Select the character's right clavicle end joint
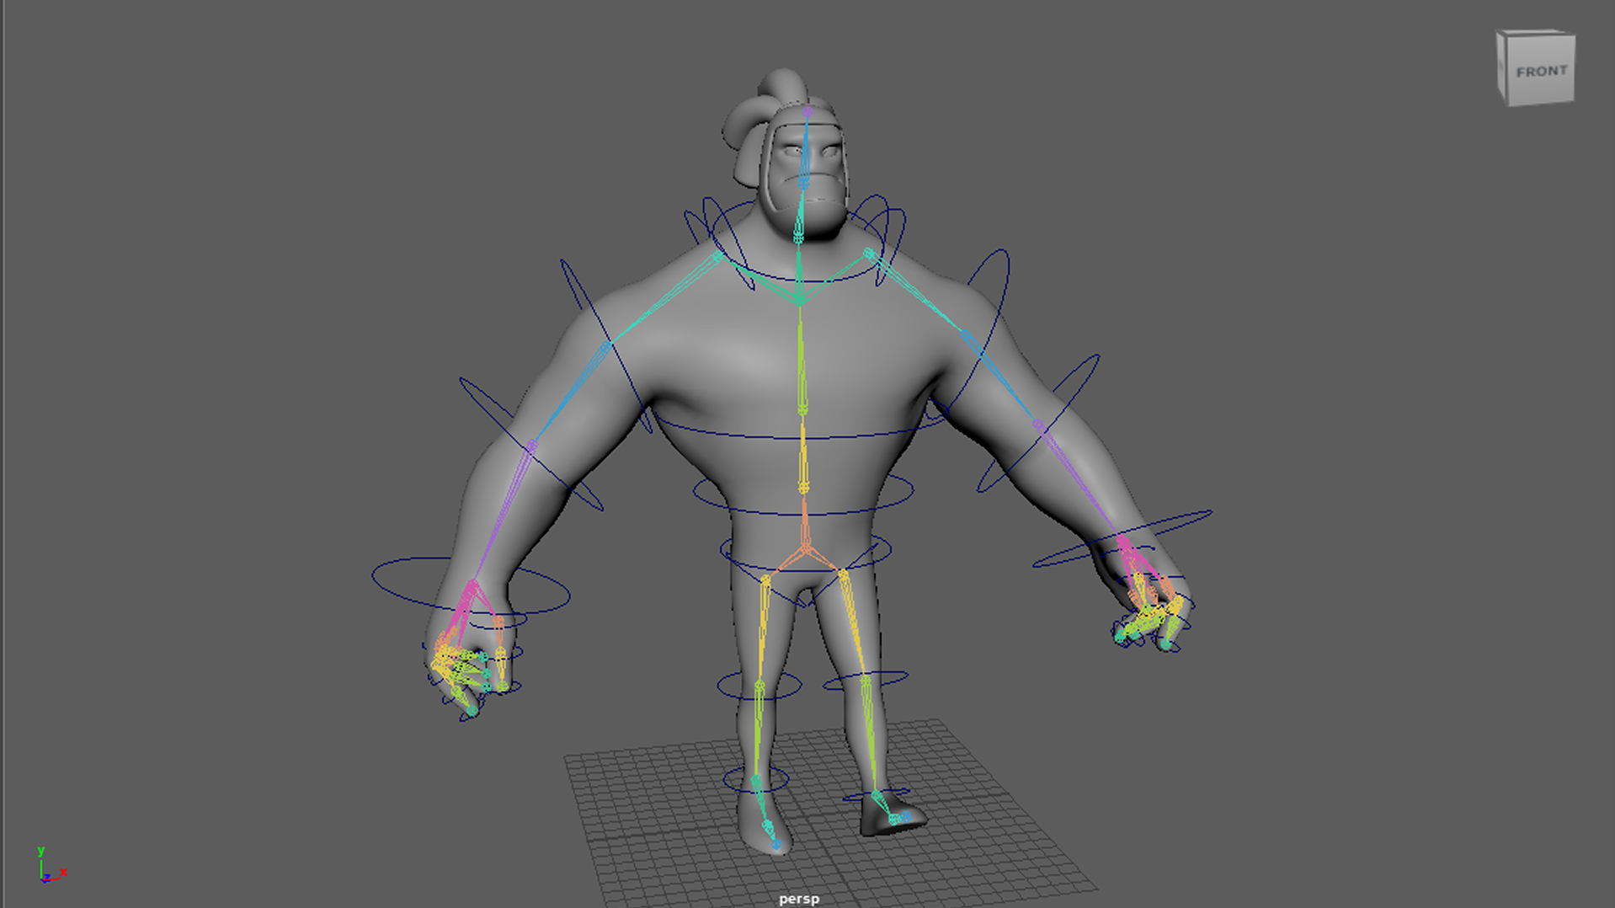1615x908 pixels. tap(717, 256)
